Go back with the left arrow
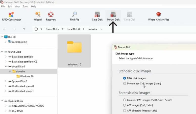 [5, 29]
